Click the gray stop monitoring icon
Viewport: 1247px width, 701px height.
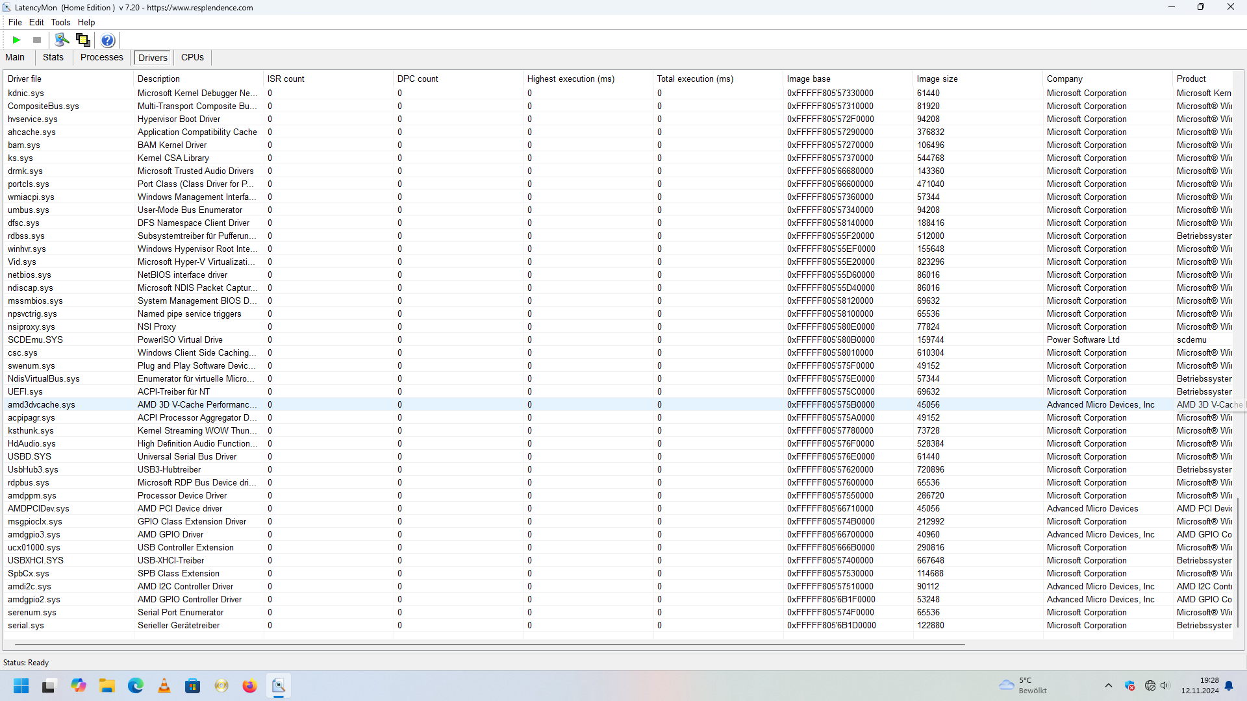click(x=37, y=40)
